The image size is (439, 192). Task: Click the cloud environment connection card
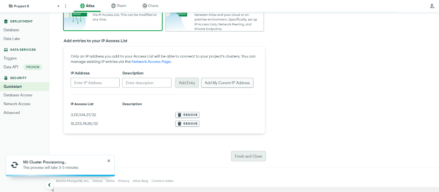click(214, 22)
